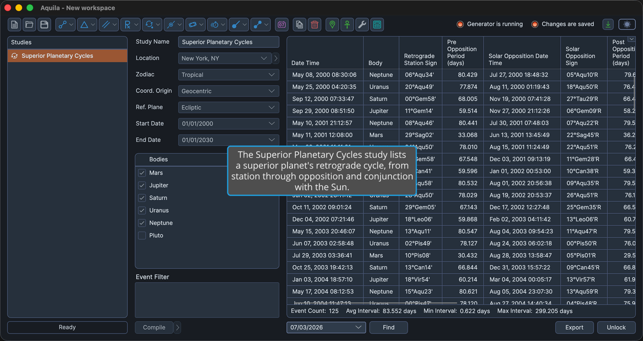
Task: Expand the arrow next to Compile button
Action: tap(178, 328)
